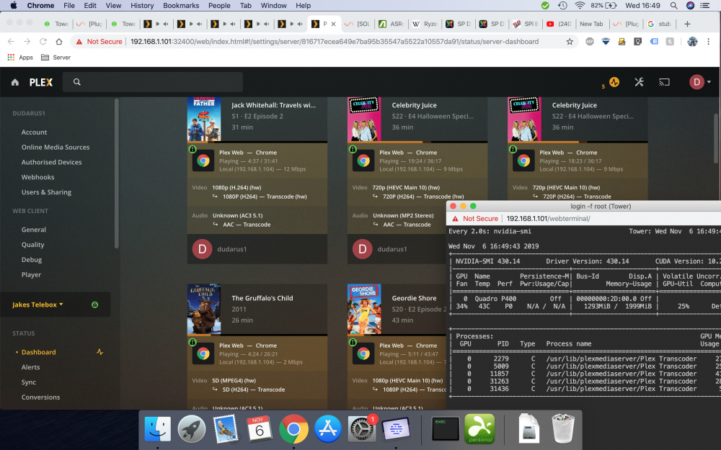
Task: Open Alerts status page
Action: pos(30,367)
